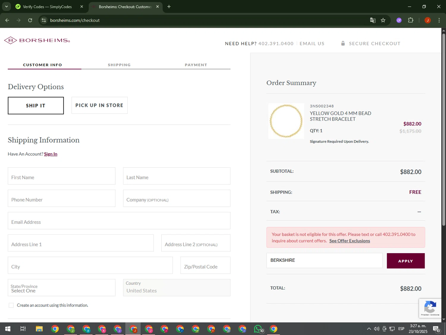Reload the checkout page
The image size is (446, 335).
[x=30, y=20]
